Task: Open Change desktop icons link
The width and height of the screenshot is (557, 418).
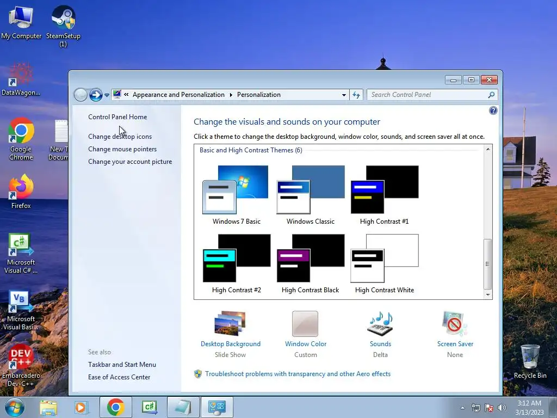Action: (x=120, y=137)
